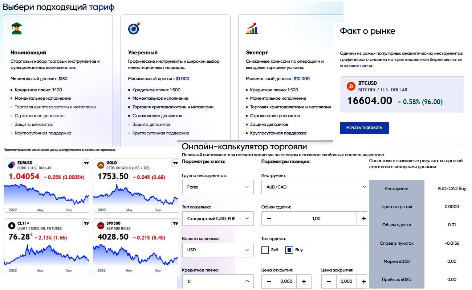The height and width of the screenshot is (290, 472).
Task: Click the Факт о рынке heading
Action: click(x=367, y=31)
